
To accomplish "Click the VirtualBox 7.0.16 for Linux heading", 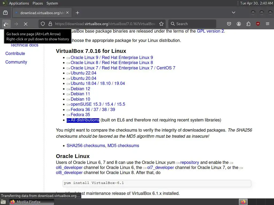I will pos(91,51).
